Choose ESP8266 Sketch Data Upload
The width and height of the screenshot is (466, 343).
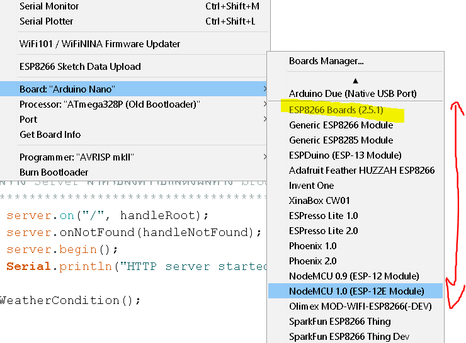point(134,67)
